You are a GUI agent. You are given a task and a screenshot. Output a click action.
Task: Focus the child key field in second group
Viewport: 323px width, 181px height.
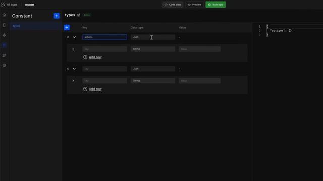[x=104, y=81]
